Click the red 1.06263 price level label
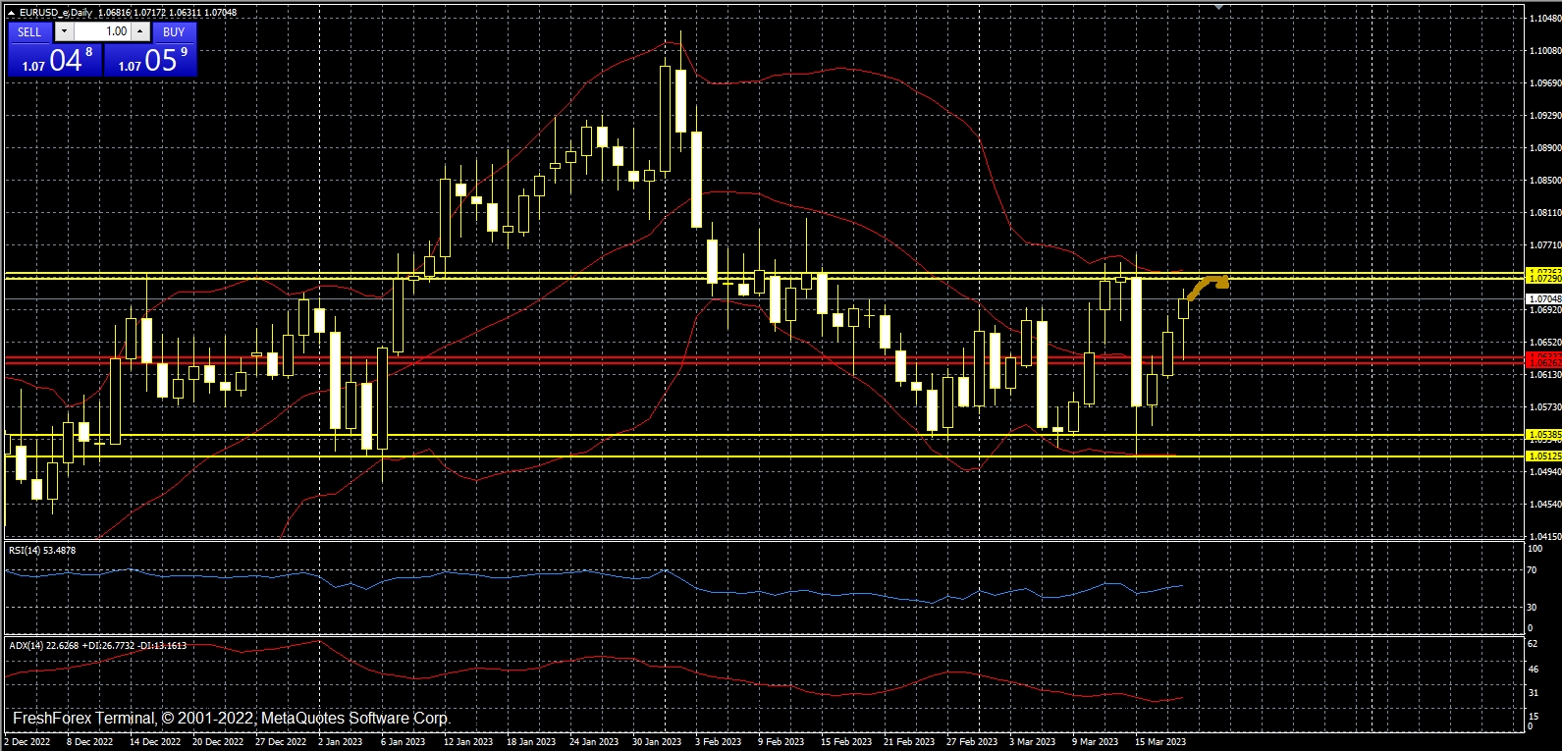The image size is (1562, 751). pyautogui.click(x=1544, y=362)
